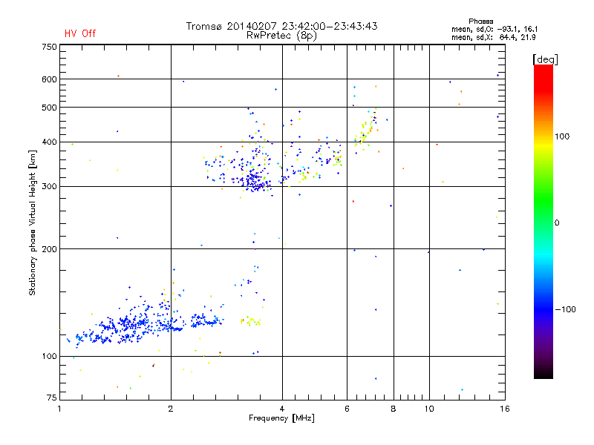Select the "mean, sd,O: -93.1, 16.1" line
Viewport: 594px width, 445px height.
coord(495,29)
